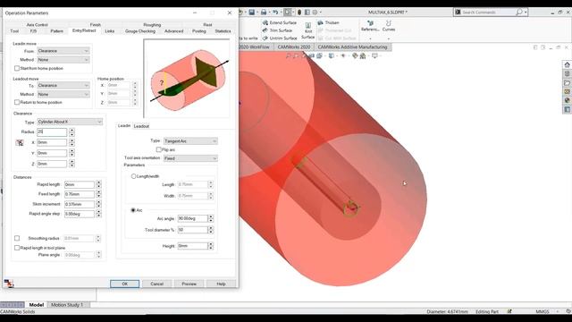
Task: Open the Design Library panel icon
Action: pos(567,73)
